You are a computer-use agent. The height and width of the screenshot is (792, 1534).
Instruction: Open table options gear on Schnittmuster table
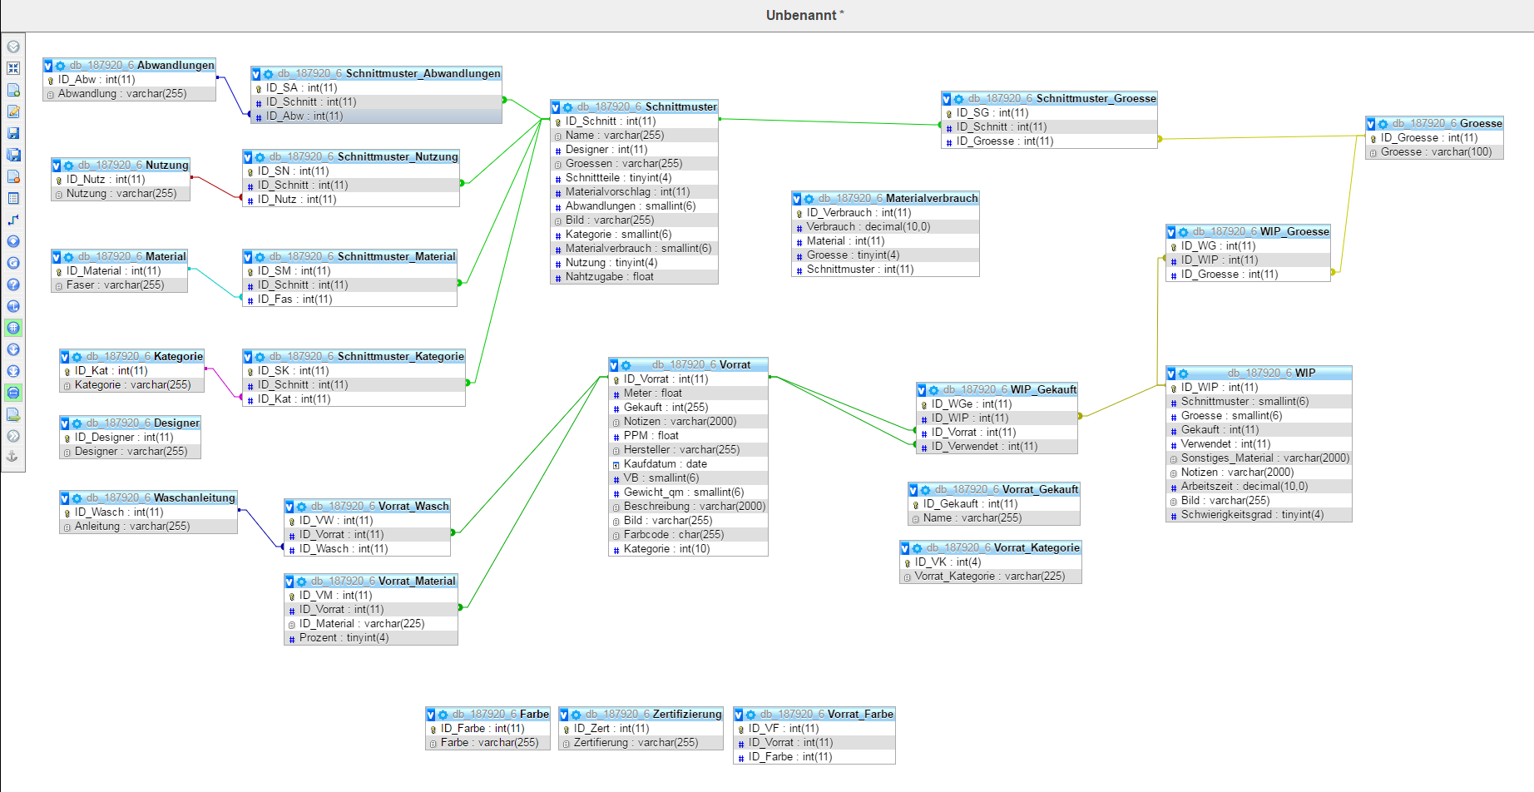coord(567,107)
